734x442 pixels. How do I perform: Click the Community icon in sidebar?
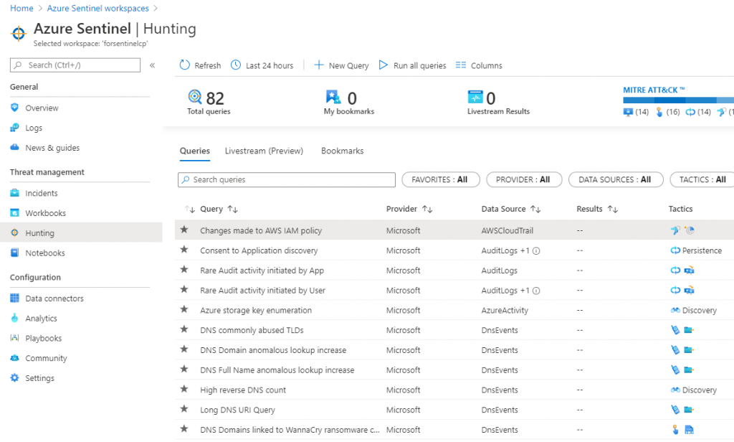[14, 357]
